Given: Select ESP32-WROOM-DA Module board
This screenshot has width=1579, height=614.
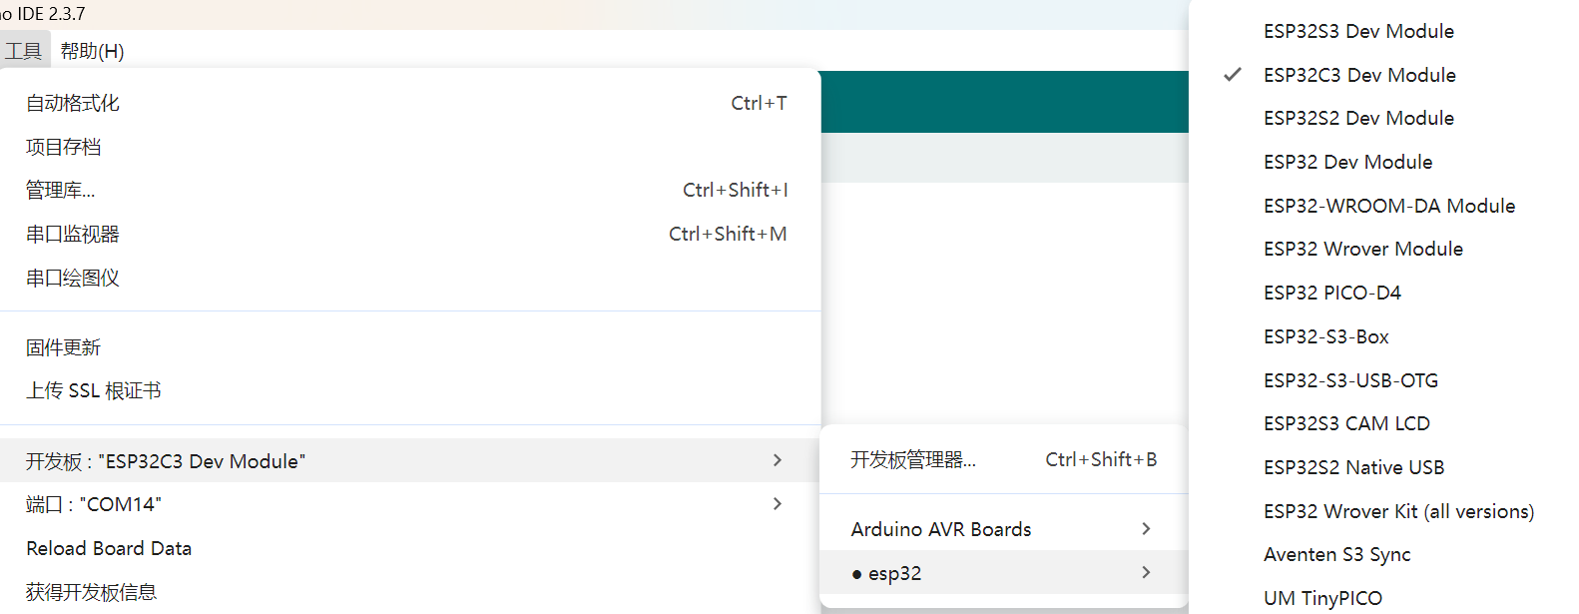Looking at the screenshot, I should click(x=1384, y=206).
